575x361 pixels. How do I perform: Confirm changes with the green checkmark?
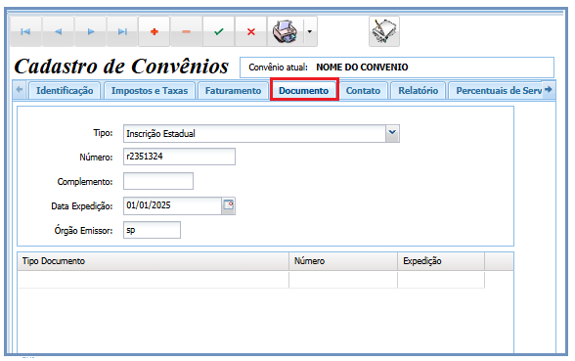(219, 32)
